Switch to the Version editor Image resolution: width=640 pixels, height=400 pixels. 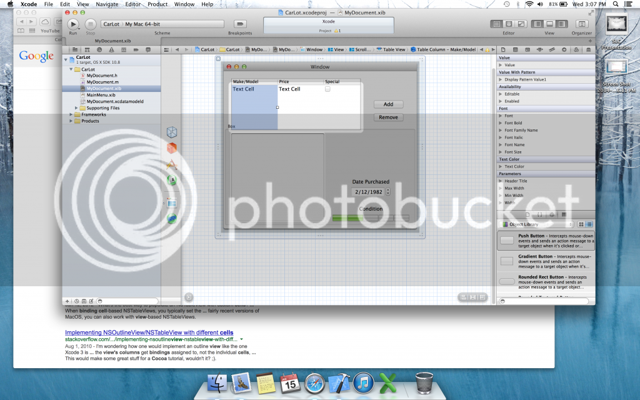pyautogui.click(x=521, y=24)
